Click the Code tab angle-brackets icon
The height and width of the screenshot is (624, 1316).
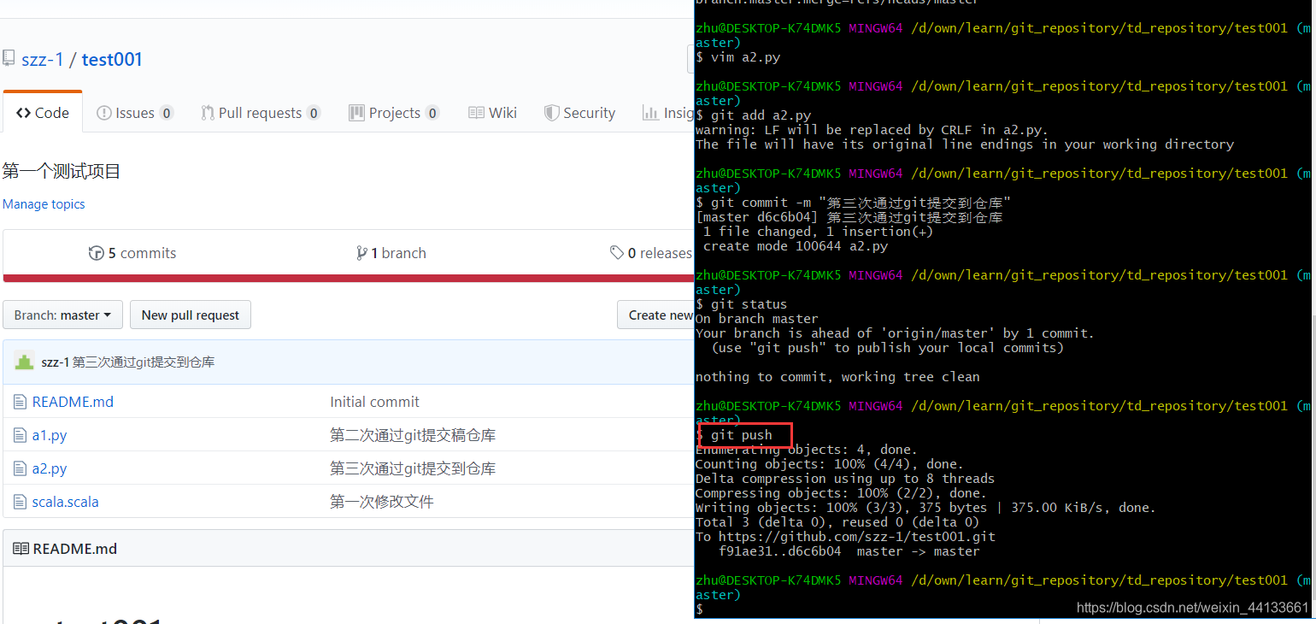pos(23,113)
